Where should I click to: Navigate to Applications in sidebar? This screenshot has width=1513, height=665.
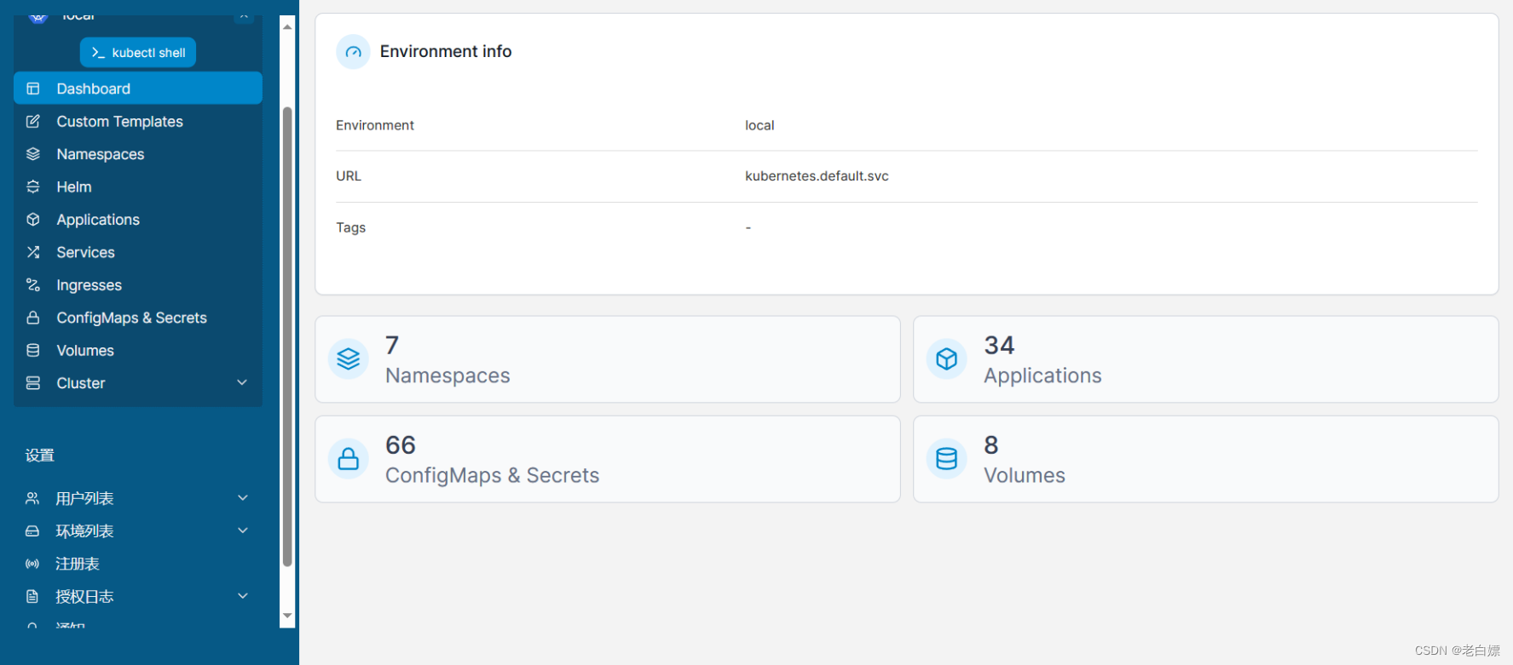138,220
